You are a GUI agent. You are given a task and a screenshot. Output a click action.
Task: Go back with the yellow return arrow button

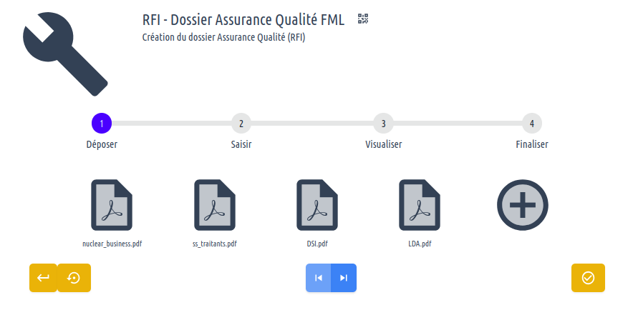43,278
